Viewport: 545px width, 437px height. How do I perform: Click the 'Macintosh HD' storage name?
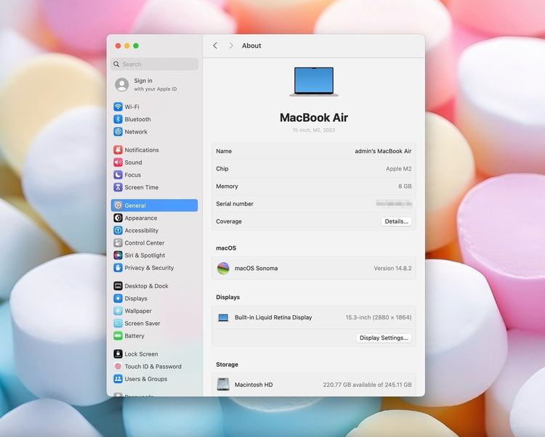254,385
